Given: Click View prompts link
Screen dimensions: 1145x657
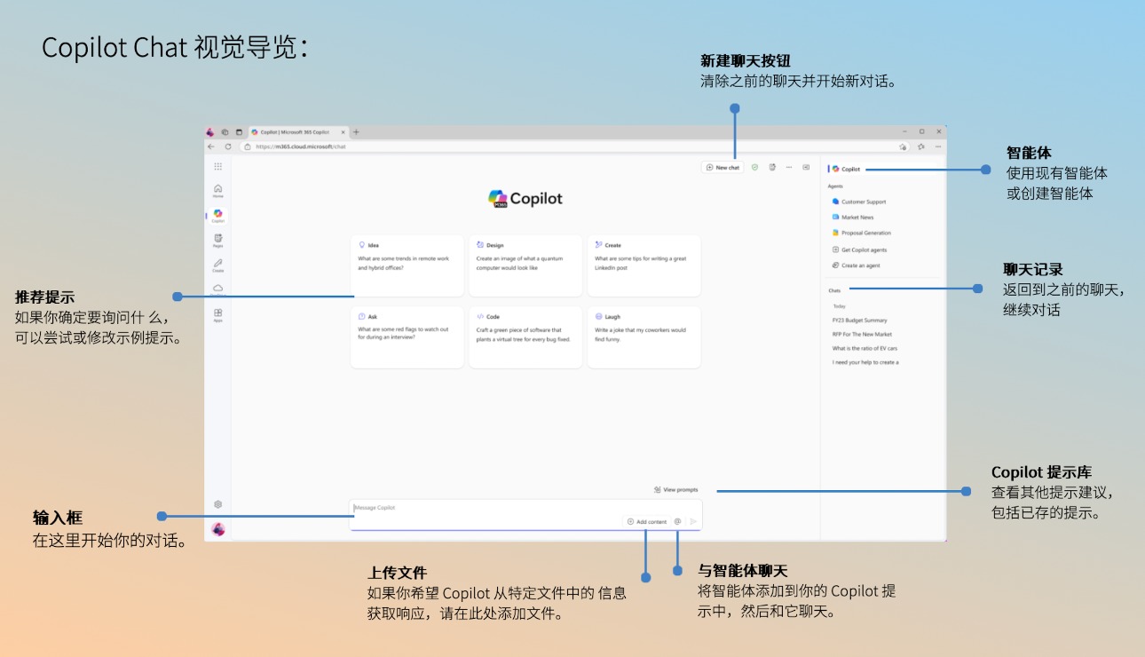Looking at the screenshot, I should point(676,489).
